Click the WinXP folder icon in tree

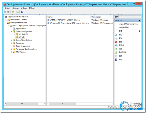[x=17, y=37]
